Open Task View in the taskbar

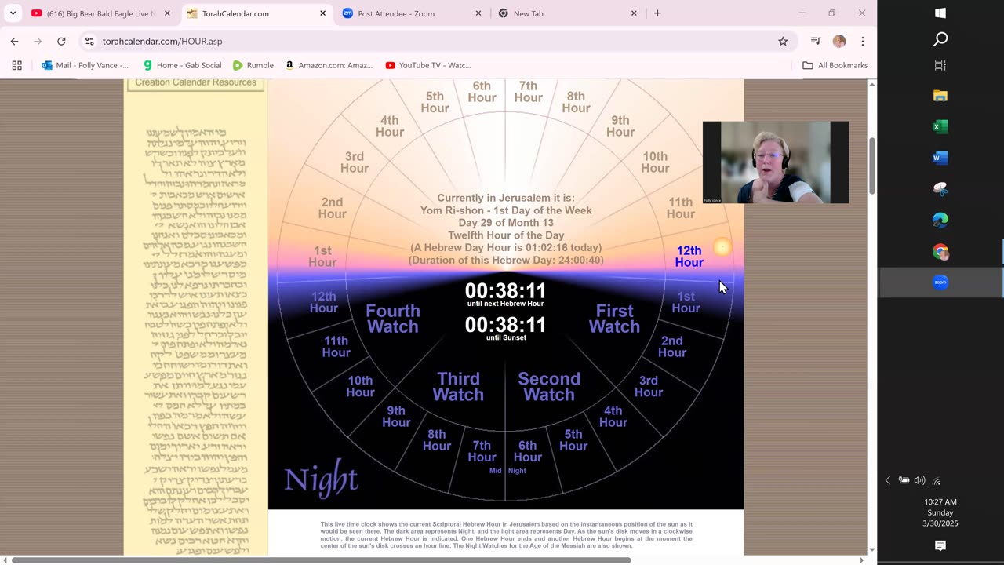pyautogui.click(x=940, y=65)
